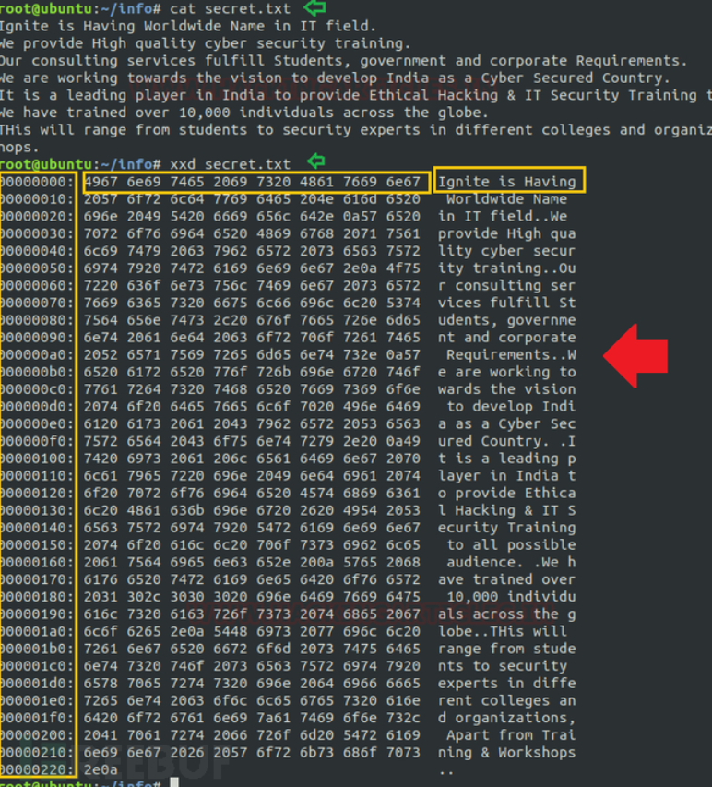Click ASCII column text "t is a leading p"
The width and height of the screenshot is (712, 787).
pos(506,459)
